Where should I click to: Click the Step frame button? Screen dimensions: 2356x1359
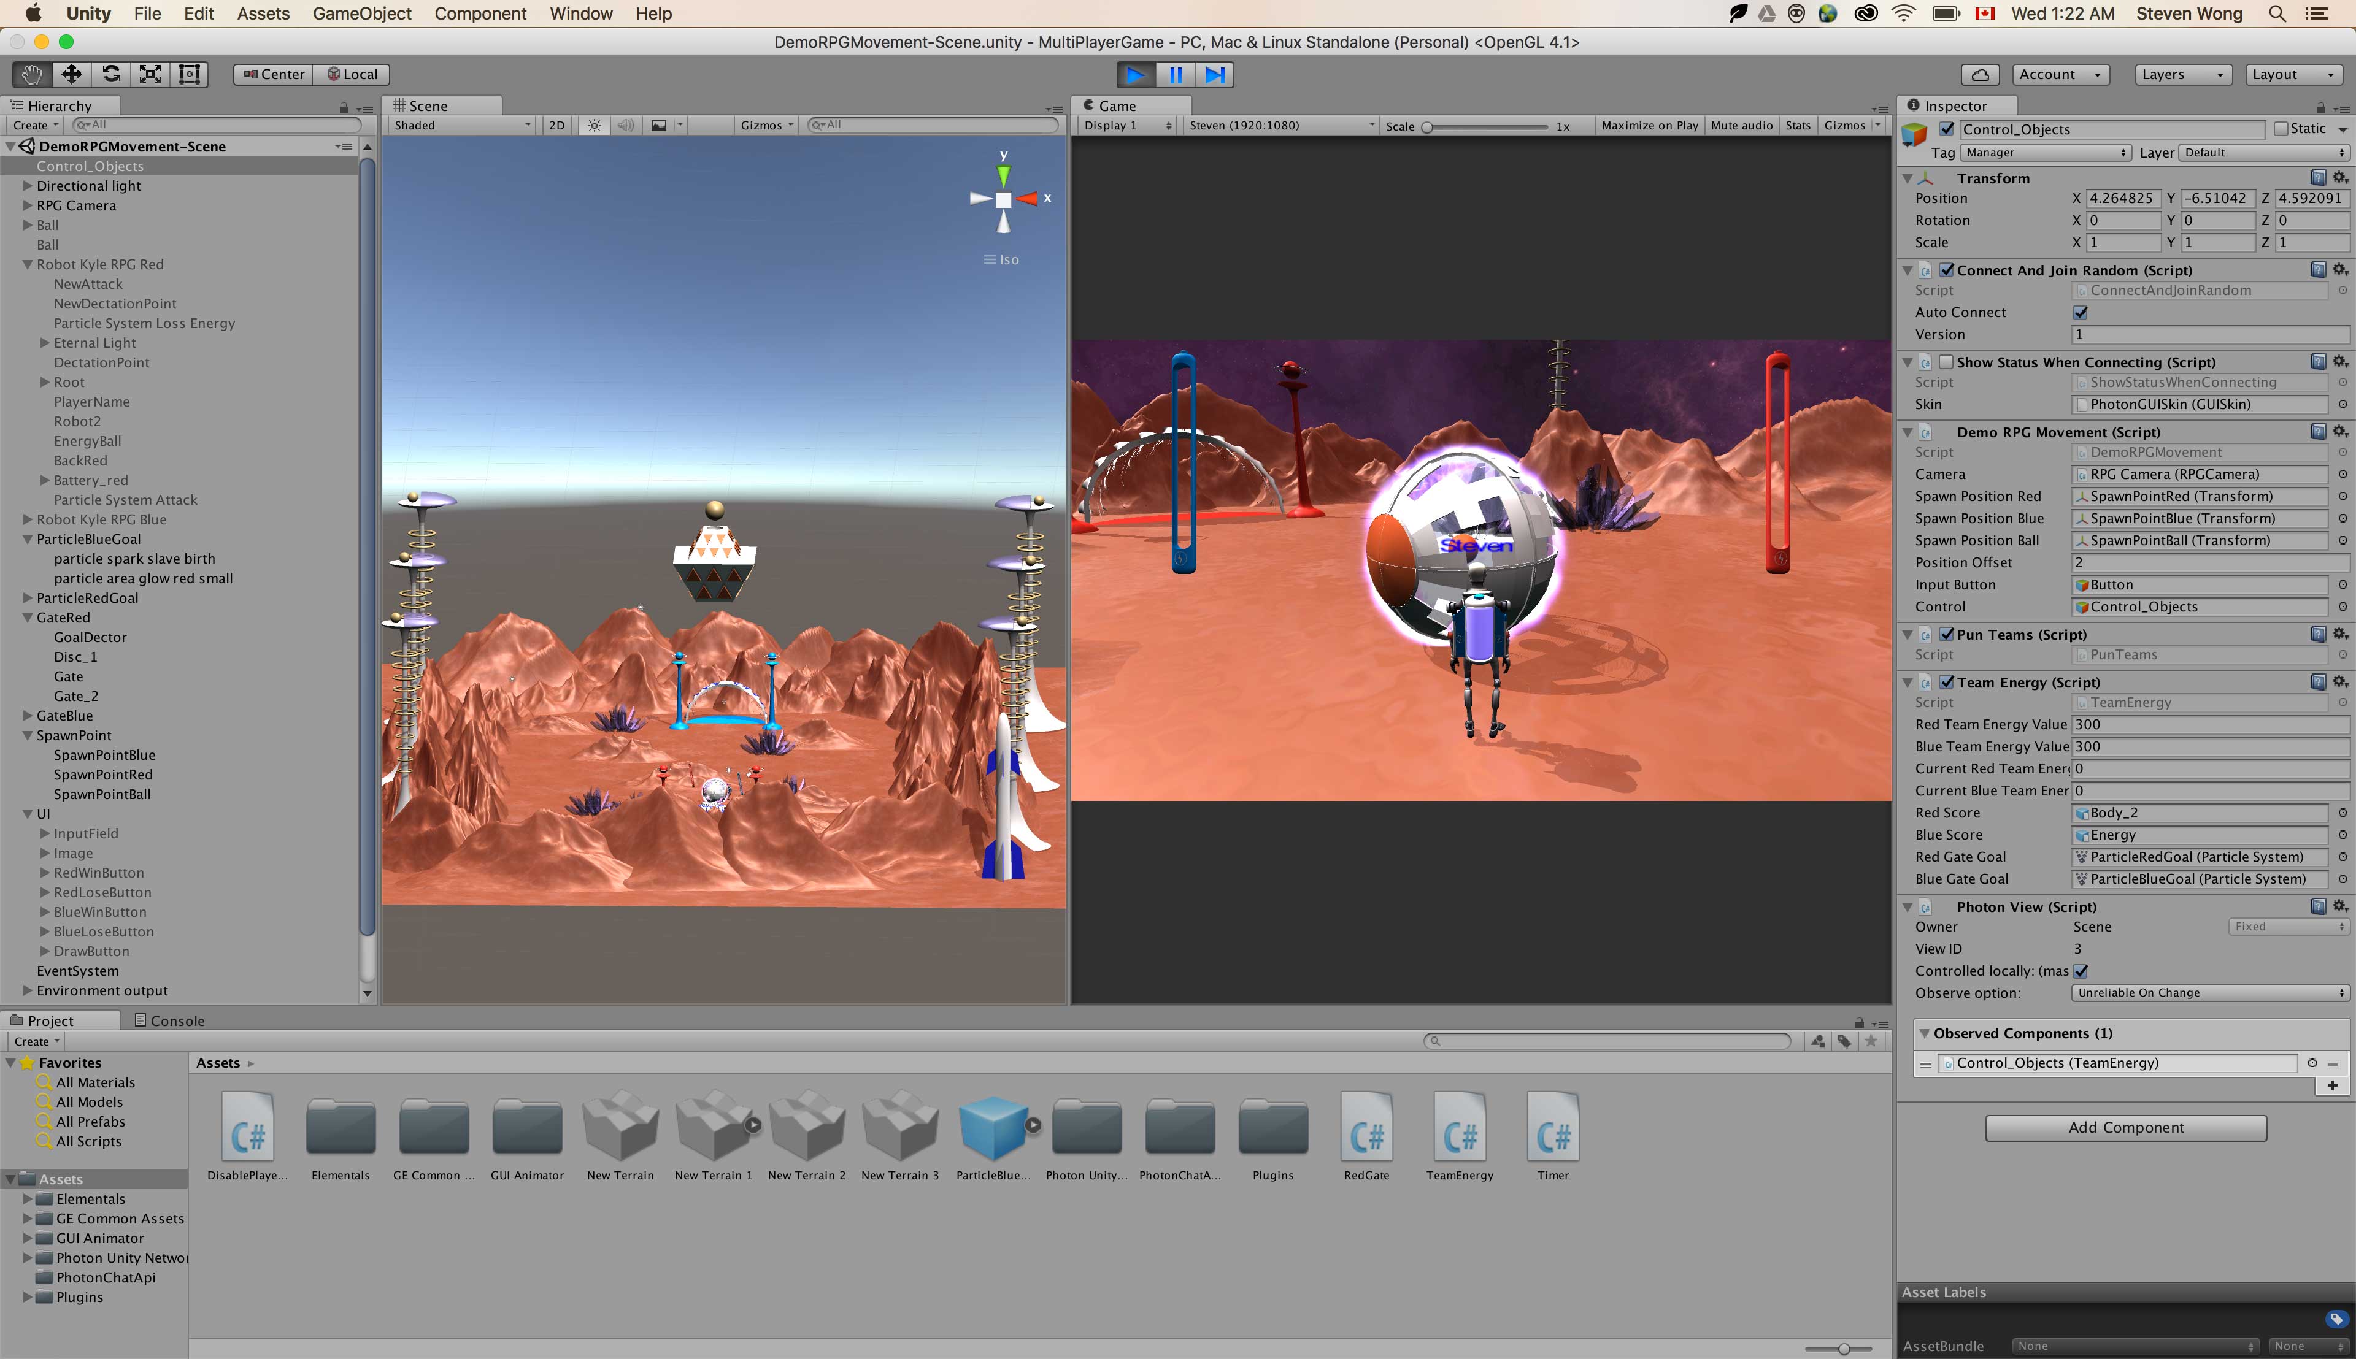tap(1215, 75)
